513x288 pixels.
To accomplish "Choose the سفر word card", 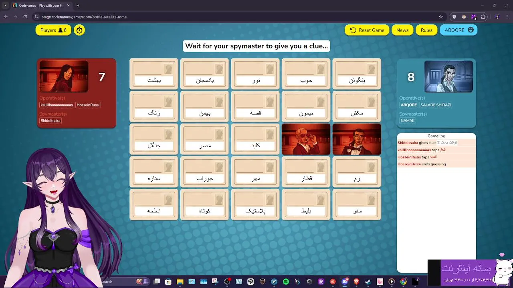I will [x=357, y=204].
